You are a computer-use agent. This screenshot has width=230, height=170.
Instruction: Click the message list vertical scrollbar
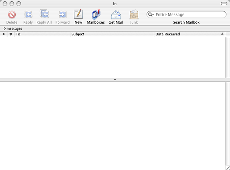click(x=228, y=57)
